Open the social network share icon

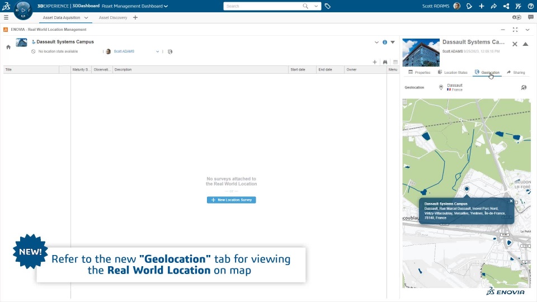506,6
